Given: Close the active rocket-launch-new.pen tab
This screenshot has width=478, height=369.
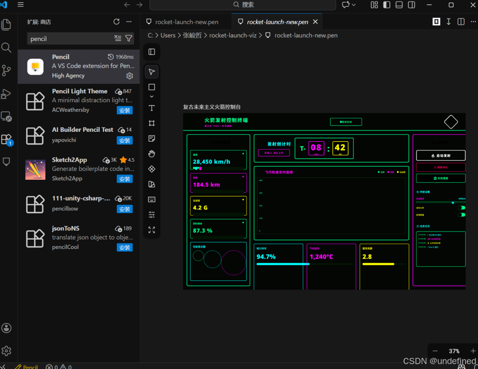Looking at the screenshot, I should pyautogui.click(x=316, y=22).
